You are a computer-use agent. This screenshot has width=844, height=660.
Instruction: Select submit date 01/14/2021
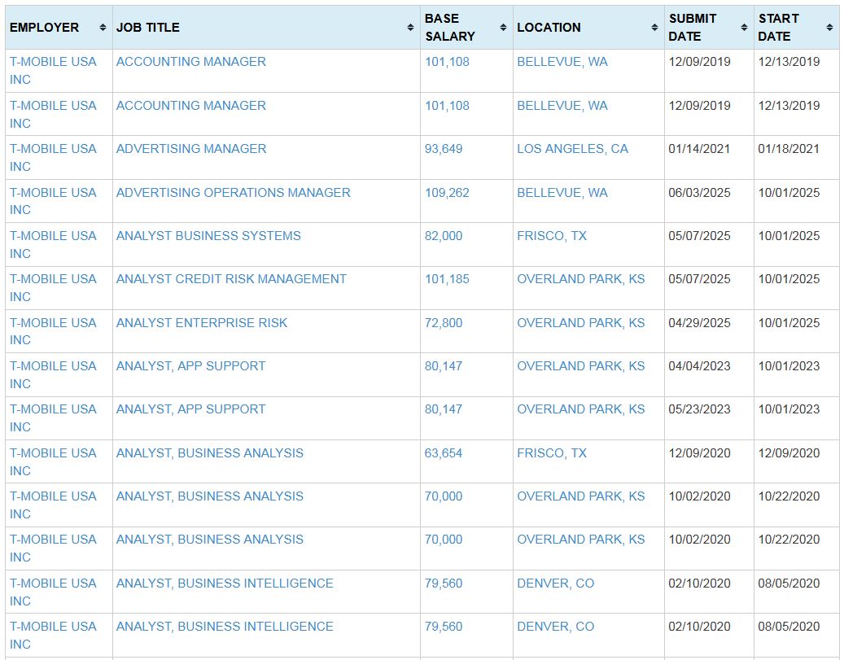699,149
